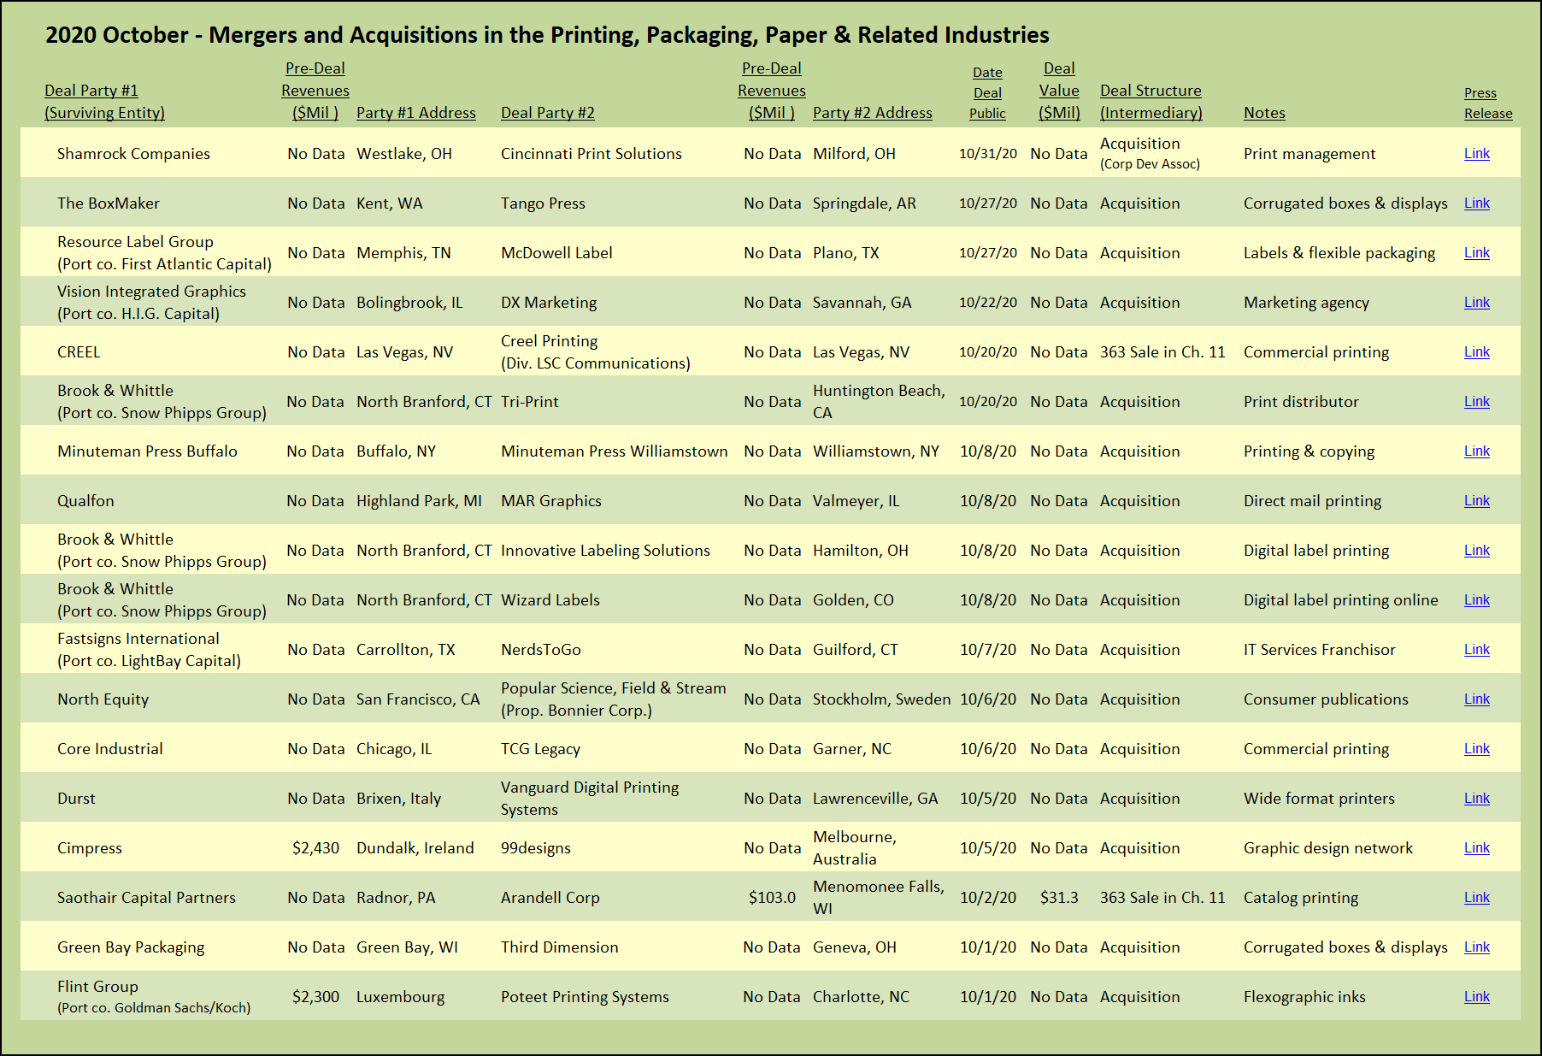Screen dimensions: 1542x1056
Task: Select the Stockholm, Sweden cell
Action: point(881,699)
